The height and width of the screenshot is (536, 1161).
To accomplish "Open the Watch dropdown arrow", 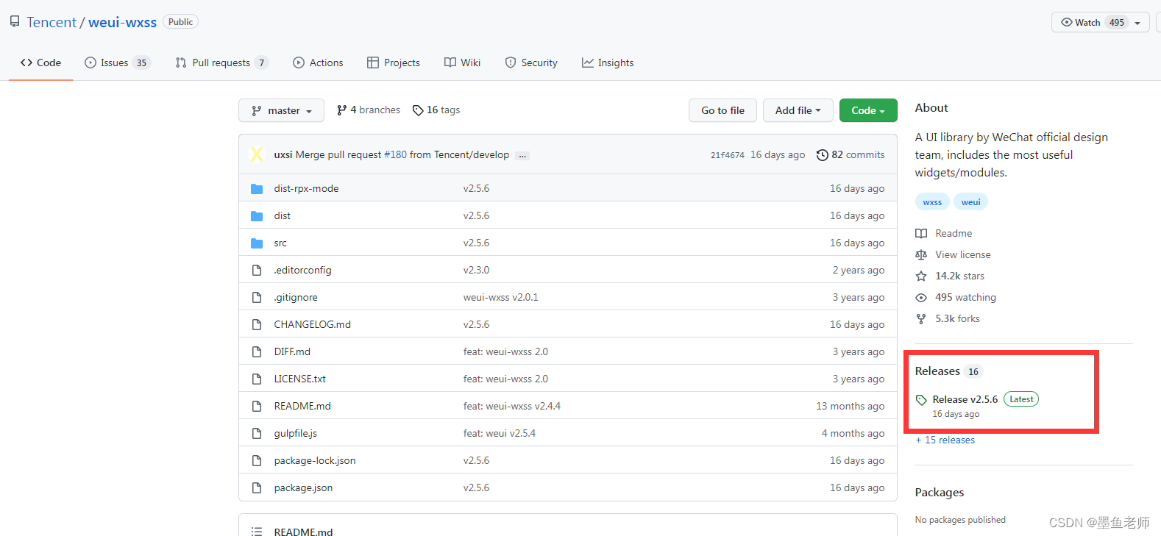I will tap(1137, 23).
